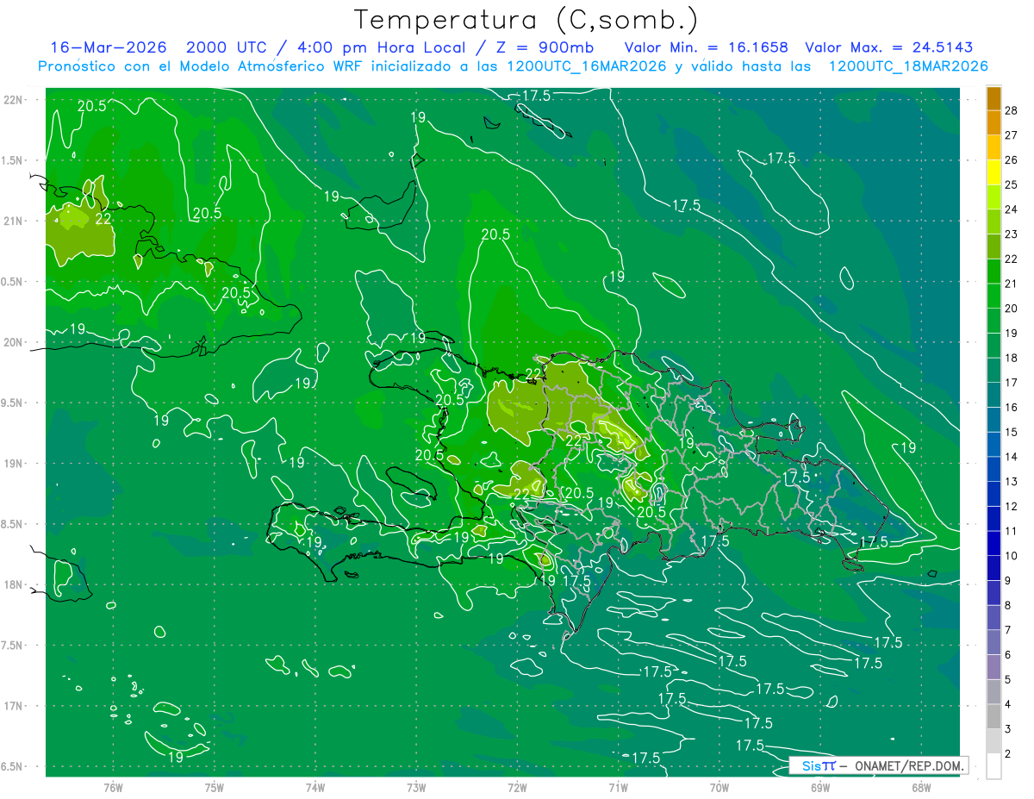Click the "23" label on the color scale
Image resolution: width=1034 pixels, height=799 pixels.
1012,234
